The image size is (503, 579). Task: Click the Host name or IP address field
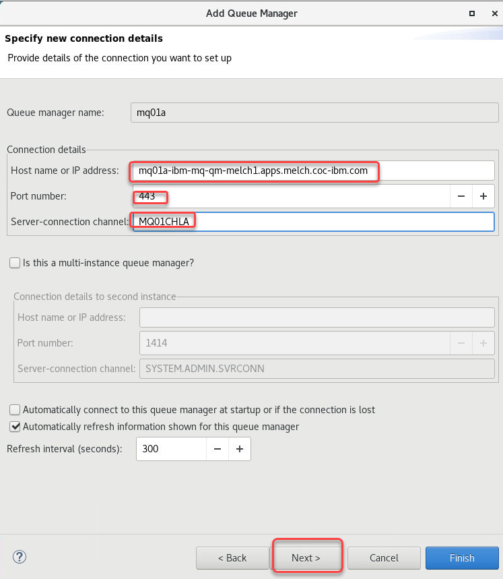click(313, 171)
